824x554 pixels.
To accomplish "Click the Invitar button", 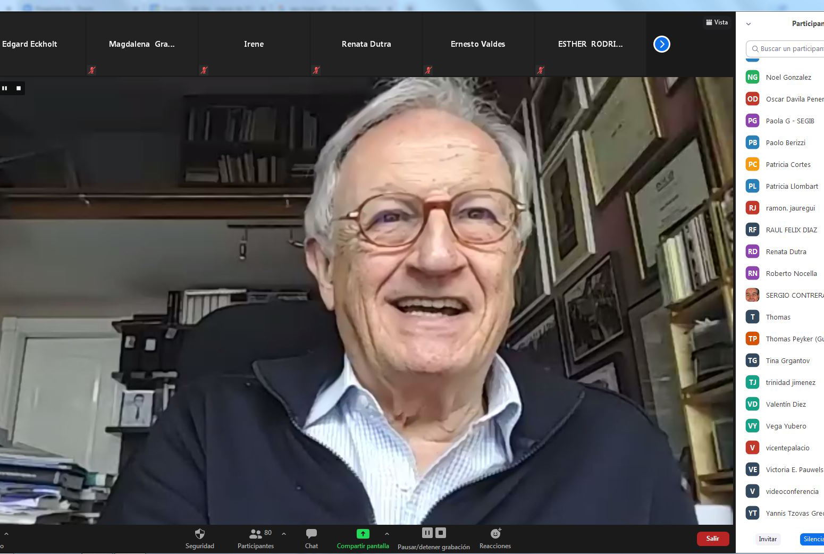I will pyautogui.click(x=768, y=539).
